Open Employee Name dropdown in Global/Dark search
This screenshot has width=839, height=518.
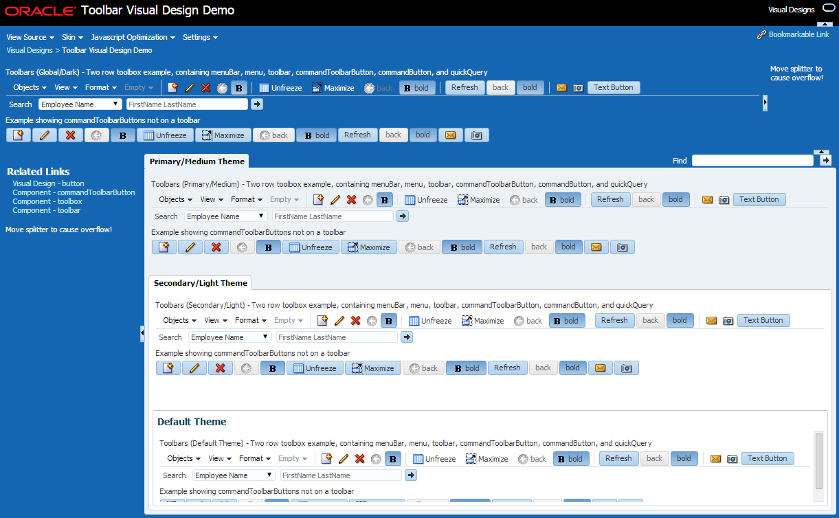tap(80, 104)
